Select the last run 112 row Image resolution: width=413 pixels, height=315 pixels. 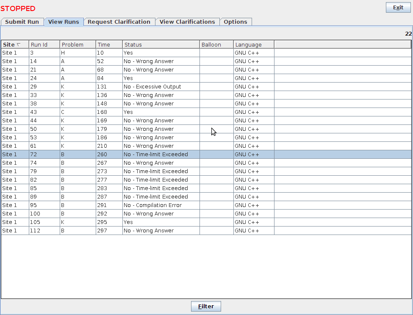pos(127,231)
